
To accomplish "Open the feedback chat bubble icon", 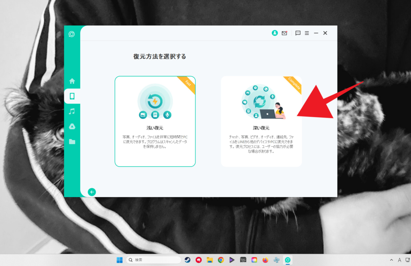I will point(298,33).
